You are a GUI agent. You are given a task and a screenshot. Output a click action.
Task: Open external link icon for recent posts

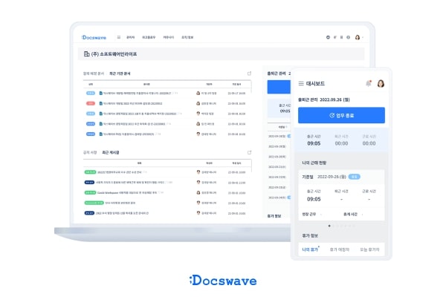(250, 152)
